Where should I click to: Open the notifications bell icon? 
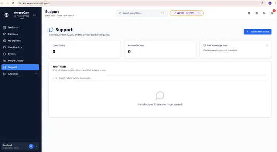point(272,13)
